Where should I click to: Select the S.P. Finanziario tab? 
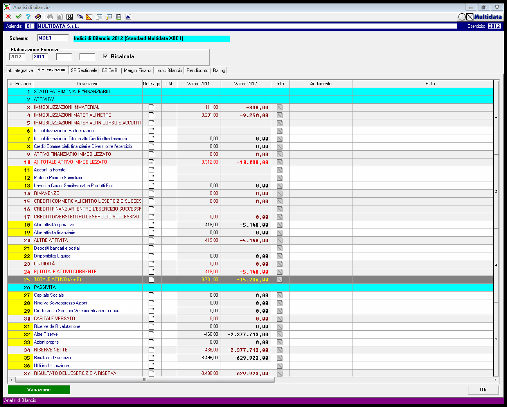(52, 70)
